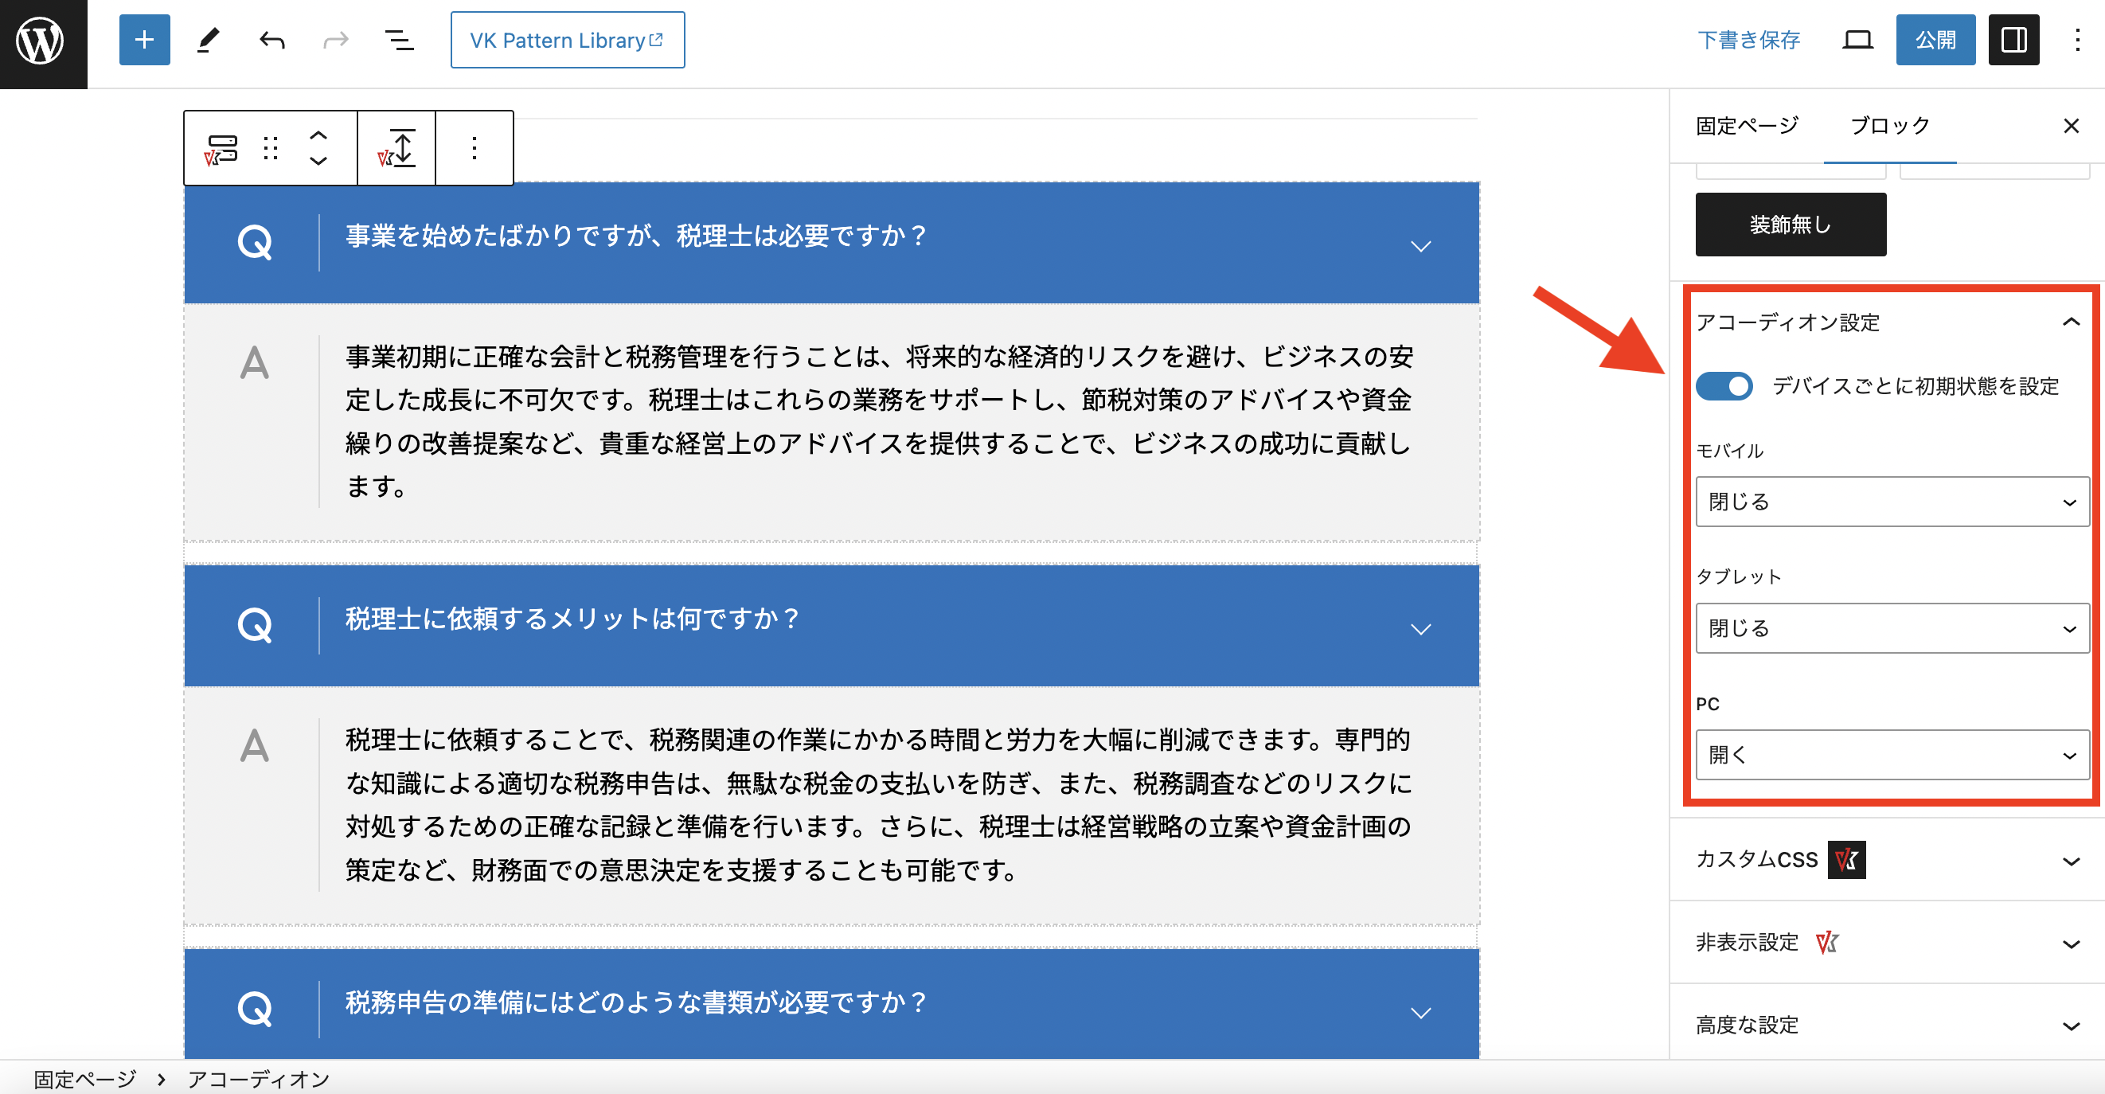Click the undo icon
Image resolution: width=2105 pixels, height=1094 pixels.
click(271, 39)
